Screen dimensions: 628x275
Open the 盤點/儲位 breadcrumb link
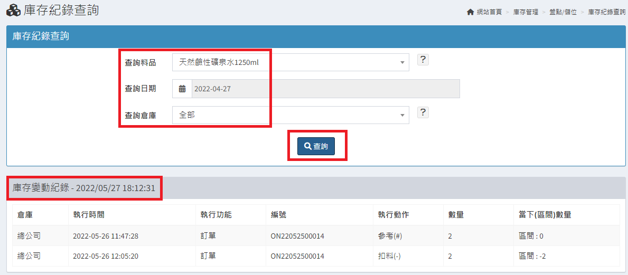click(x=563, y=12)
